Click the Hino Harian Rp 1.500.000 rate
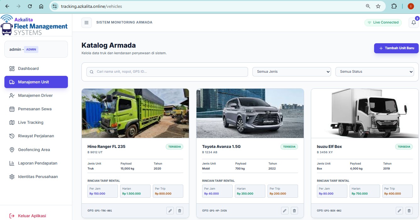Screen dimensions: 420x220 pyautogui.click(x=135, y=191)
